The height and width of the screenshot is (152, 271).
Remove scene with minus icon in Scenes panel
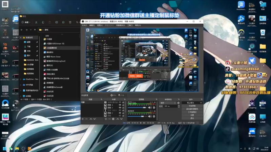tap(86, 119)
